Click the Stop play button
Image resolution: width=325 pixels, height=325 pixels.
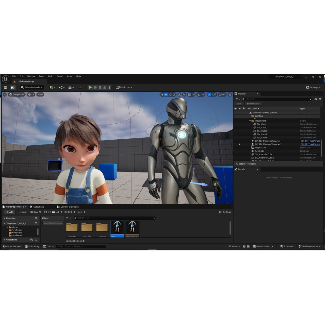(x=100, y=88)
